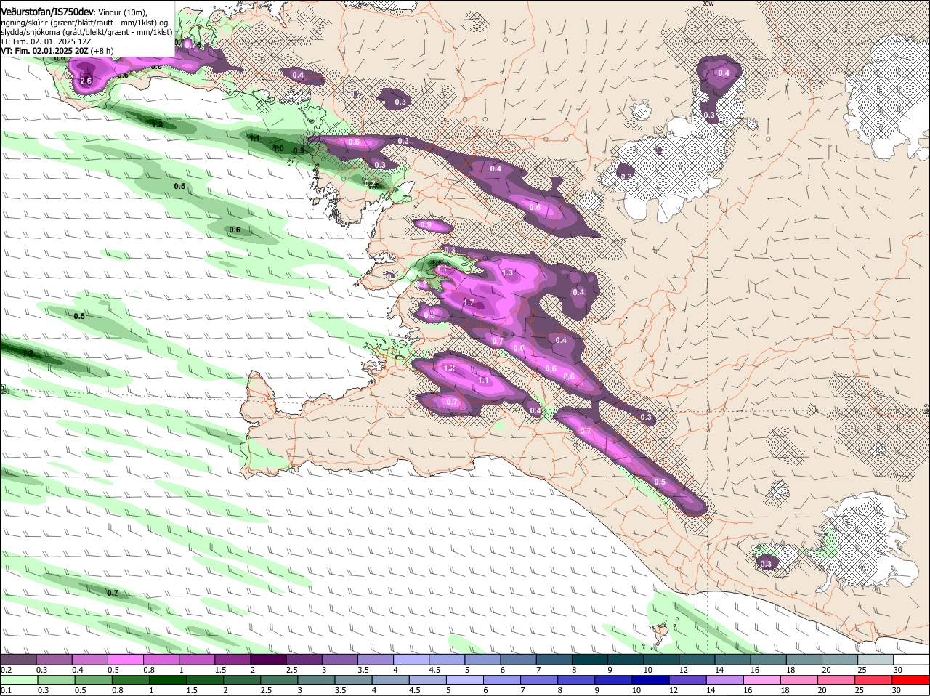Click the navy blue 10–12 swatch in lower legend
The image size is (930, 696).
(650, 680)
